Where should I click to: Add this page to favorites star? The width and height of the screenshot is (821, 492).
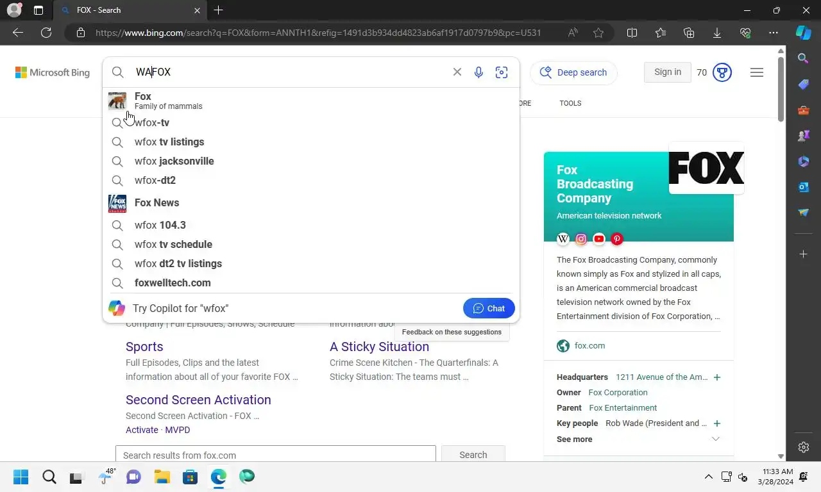(x=598, y=33)
